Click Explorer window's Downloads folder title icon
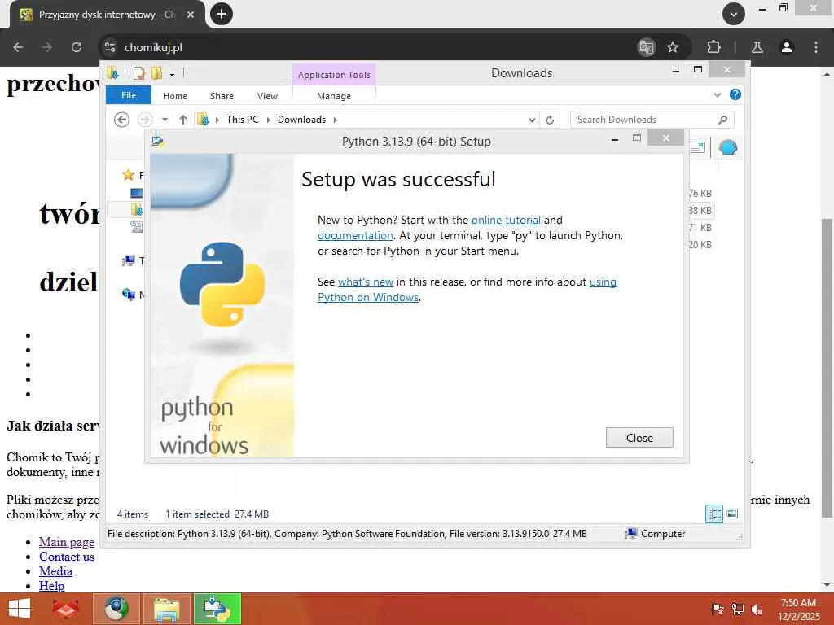 (112, 72)
